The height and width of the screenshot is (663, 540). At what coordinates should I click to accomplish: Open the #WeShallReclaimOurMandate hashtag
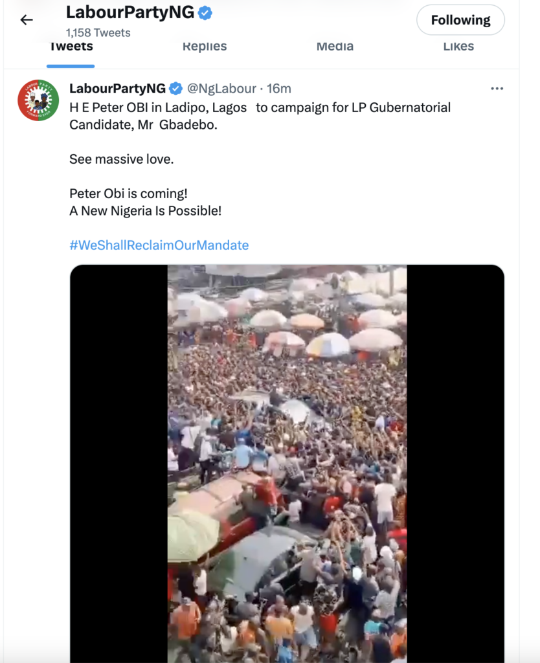(159, 245)
